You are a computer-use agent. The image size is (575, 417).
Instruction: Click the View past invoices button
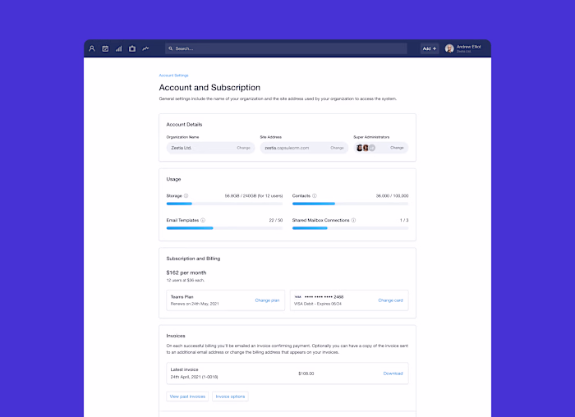click(x=187, y=396)
